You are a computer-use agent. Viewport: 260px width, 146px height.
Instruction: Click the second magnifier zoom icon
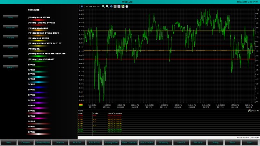pos(107,6)
